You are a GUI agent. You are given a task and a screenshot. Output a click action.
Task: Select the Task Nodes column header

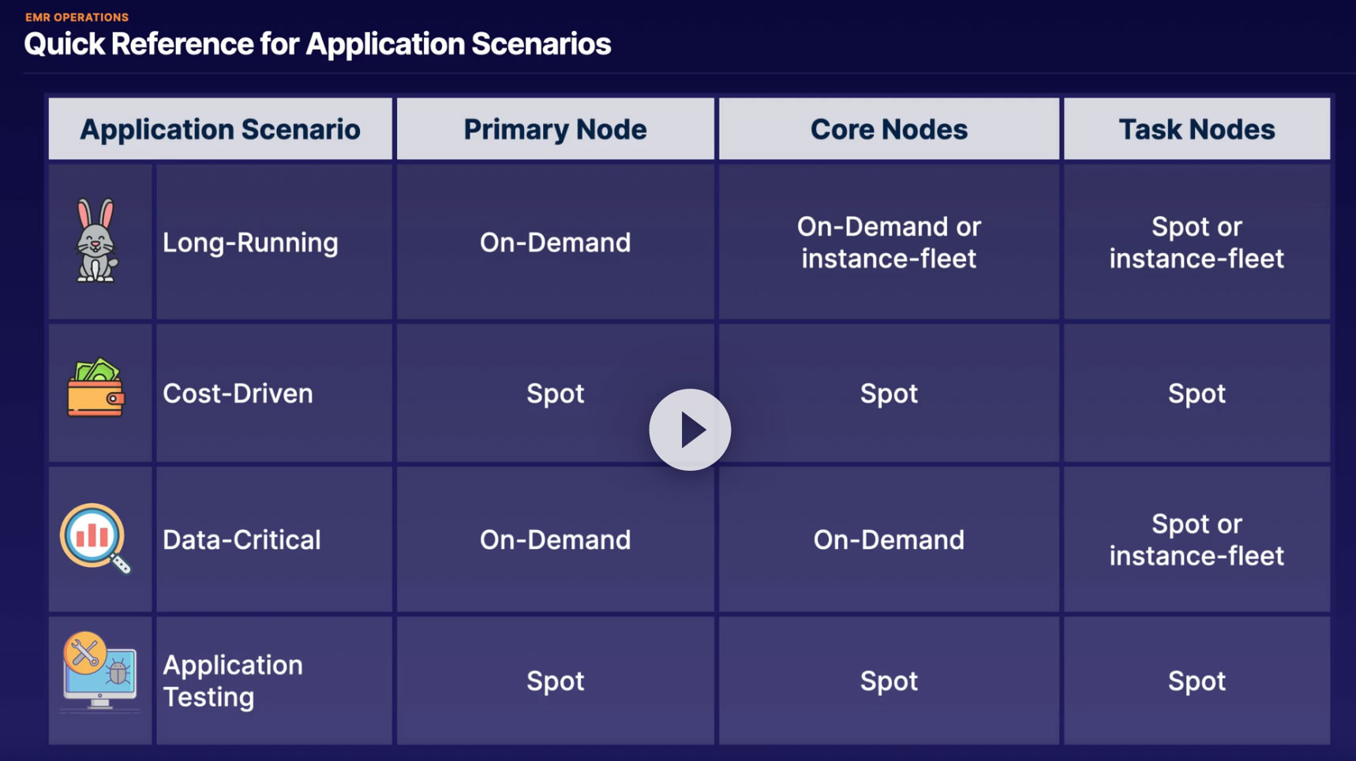[x=1197, y=129]
